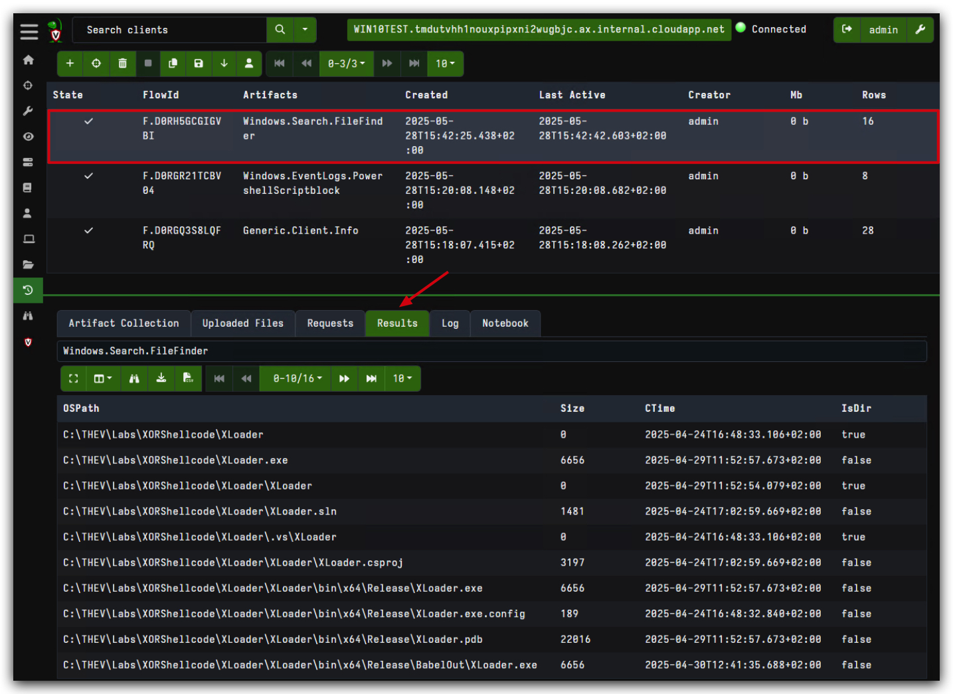Select the Windows.Search.FileFinder artifact selector field
953x694 pixels.
click(x=491, y=351)
